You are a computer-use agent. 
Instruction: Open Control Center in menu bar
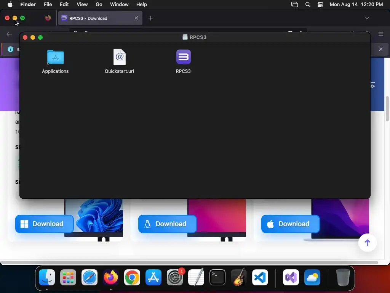(320, 5)
